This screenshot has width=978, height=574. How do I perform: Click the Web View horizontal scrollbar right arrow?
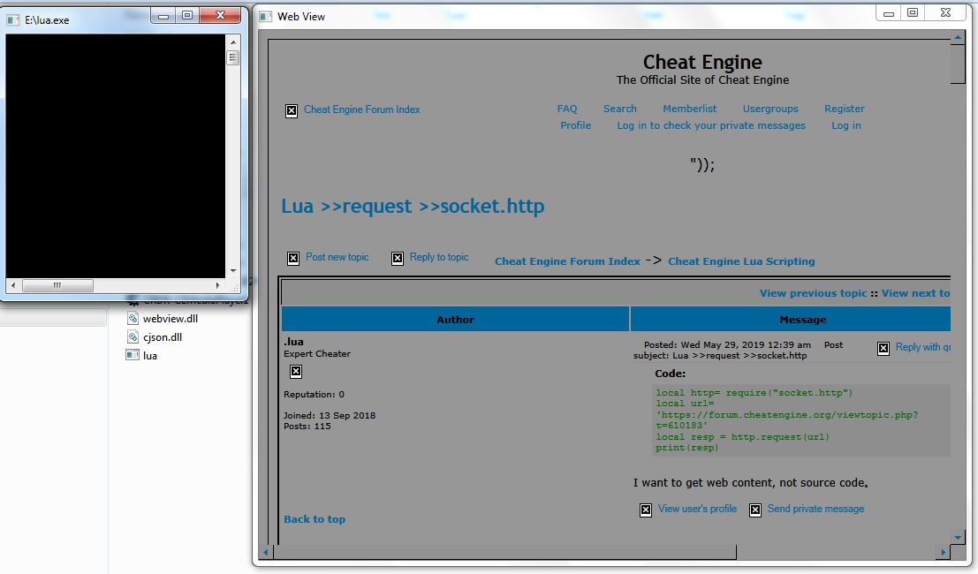(x=943, y=552)
